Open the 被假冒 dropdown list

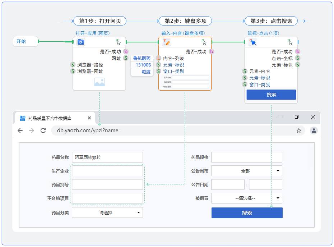(278, 198)
